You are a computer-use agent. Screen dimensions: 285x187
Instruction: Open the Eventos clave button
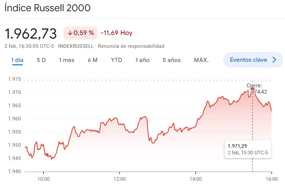(x=252, y=60)
